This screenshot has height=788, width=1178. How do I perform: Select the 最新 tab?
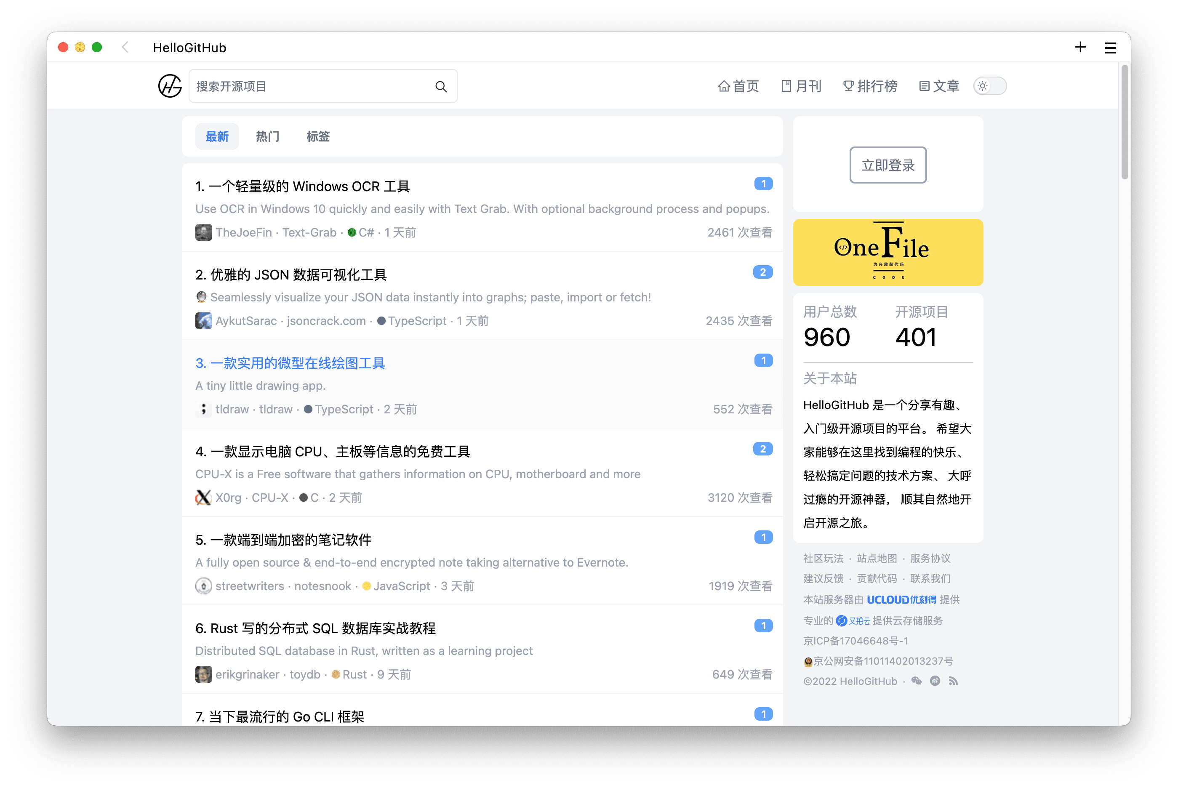coord(217,136)
